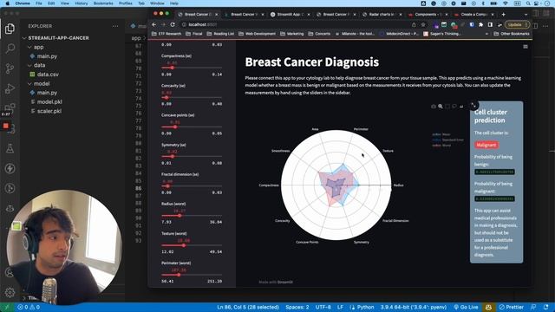The height and width of the screenshot is (312, 555).
Task: Open the Other Bookmarks folder
Action: click(x=512, y=34)
